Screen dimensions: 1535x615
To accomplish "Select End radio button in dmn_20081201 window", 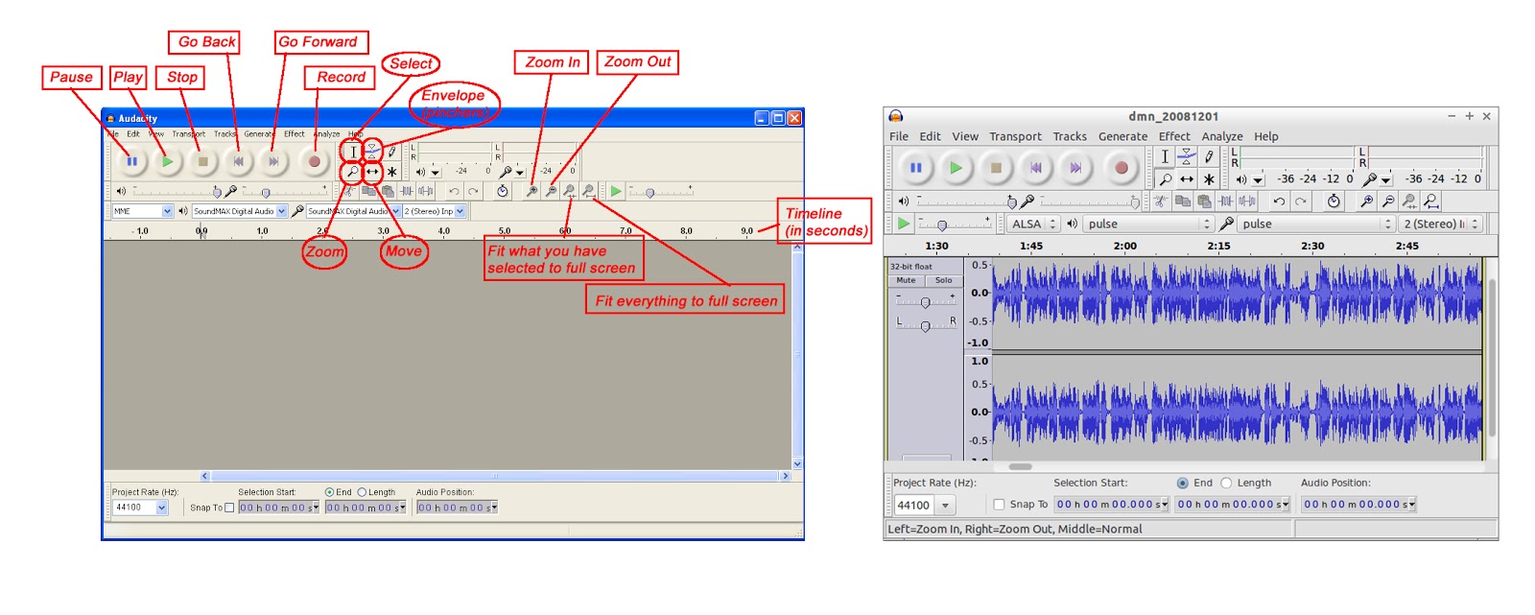I will (x=1182, y=484).
